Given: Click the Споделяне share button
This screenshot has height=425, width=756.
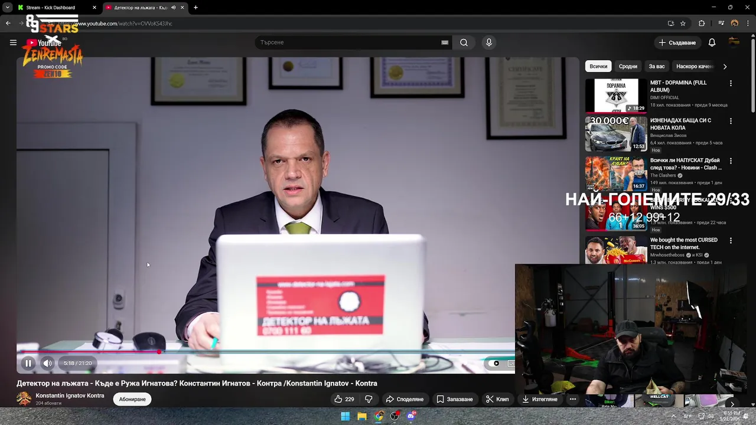Looking at the screenshot, I should pos(405,399).
